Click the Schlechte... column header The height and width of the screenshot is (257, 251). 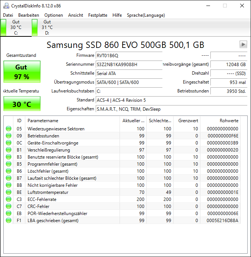[160, 121]
